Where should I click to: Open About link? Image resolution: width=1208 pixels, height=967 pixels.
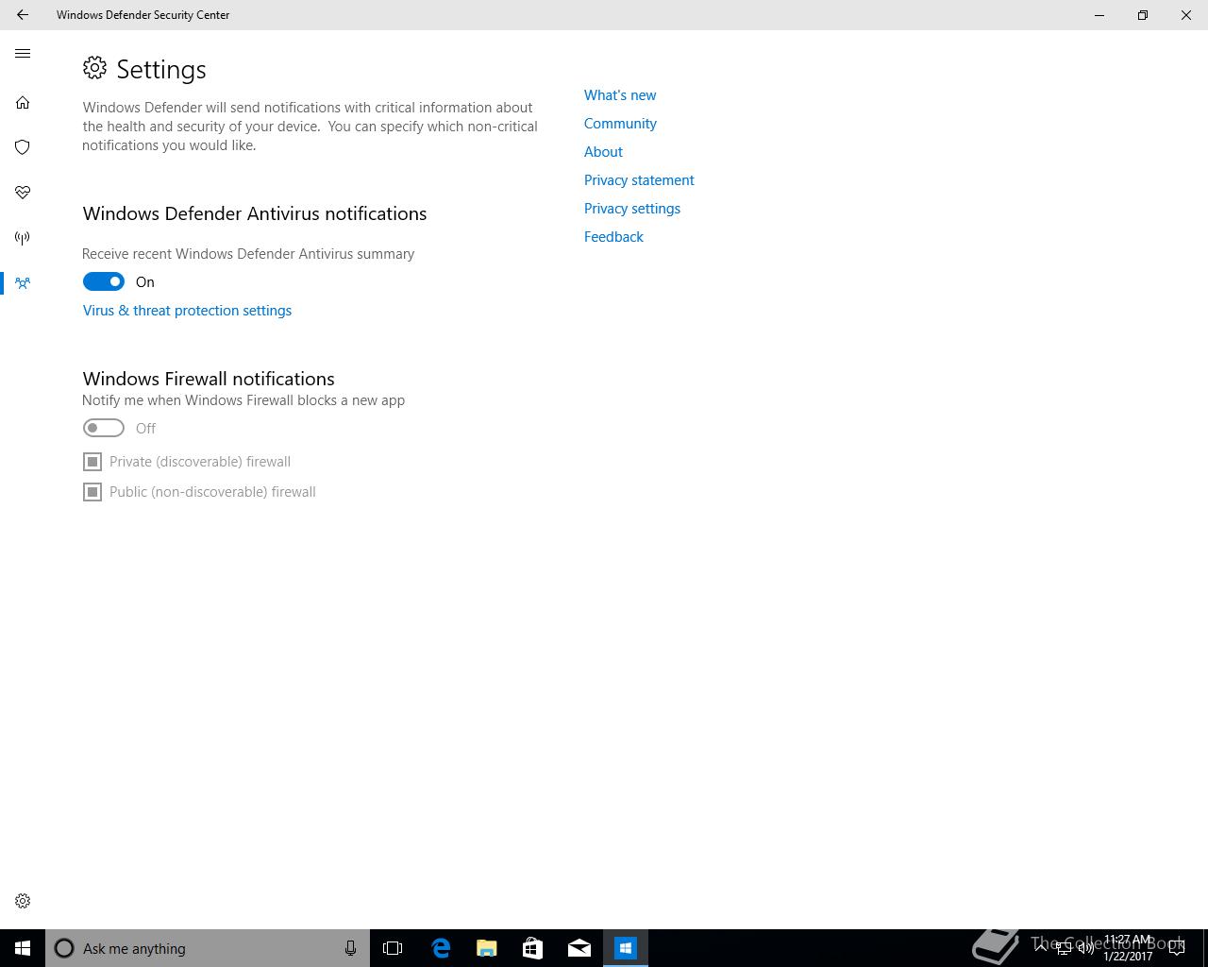[x=603, y=152]
